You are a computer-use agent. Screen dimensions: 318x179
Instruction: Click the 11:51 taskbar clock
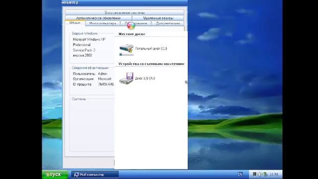(274, 174)
